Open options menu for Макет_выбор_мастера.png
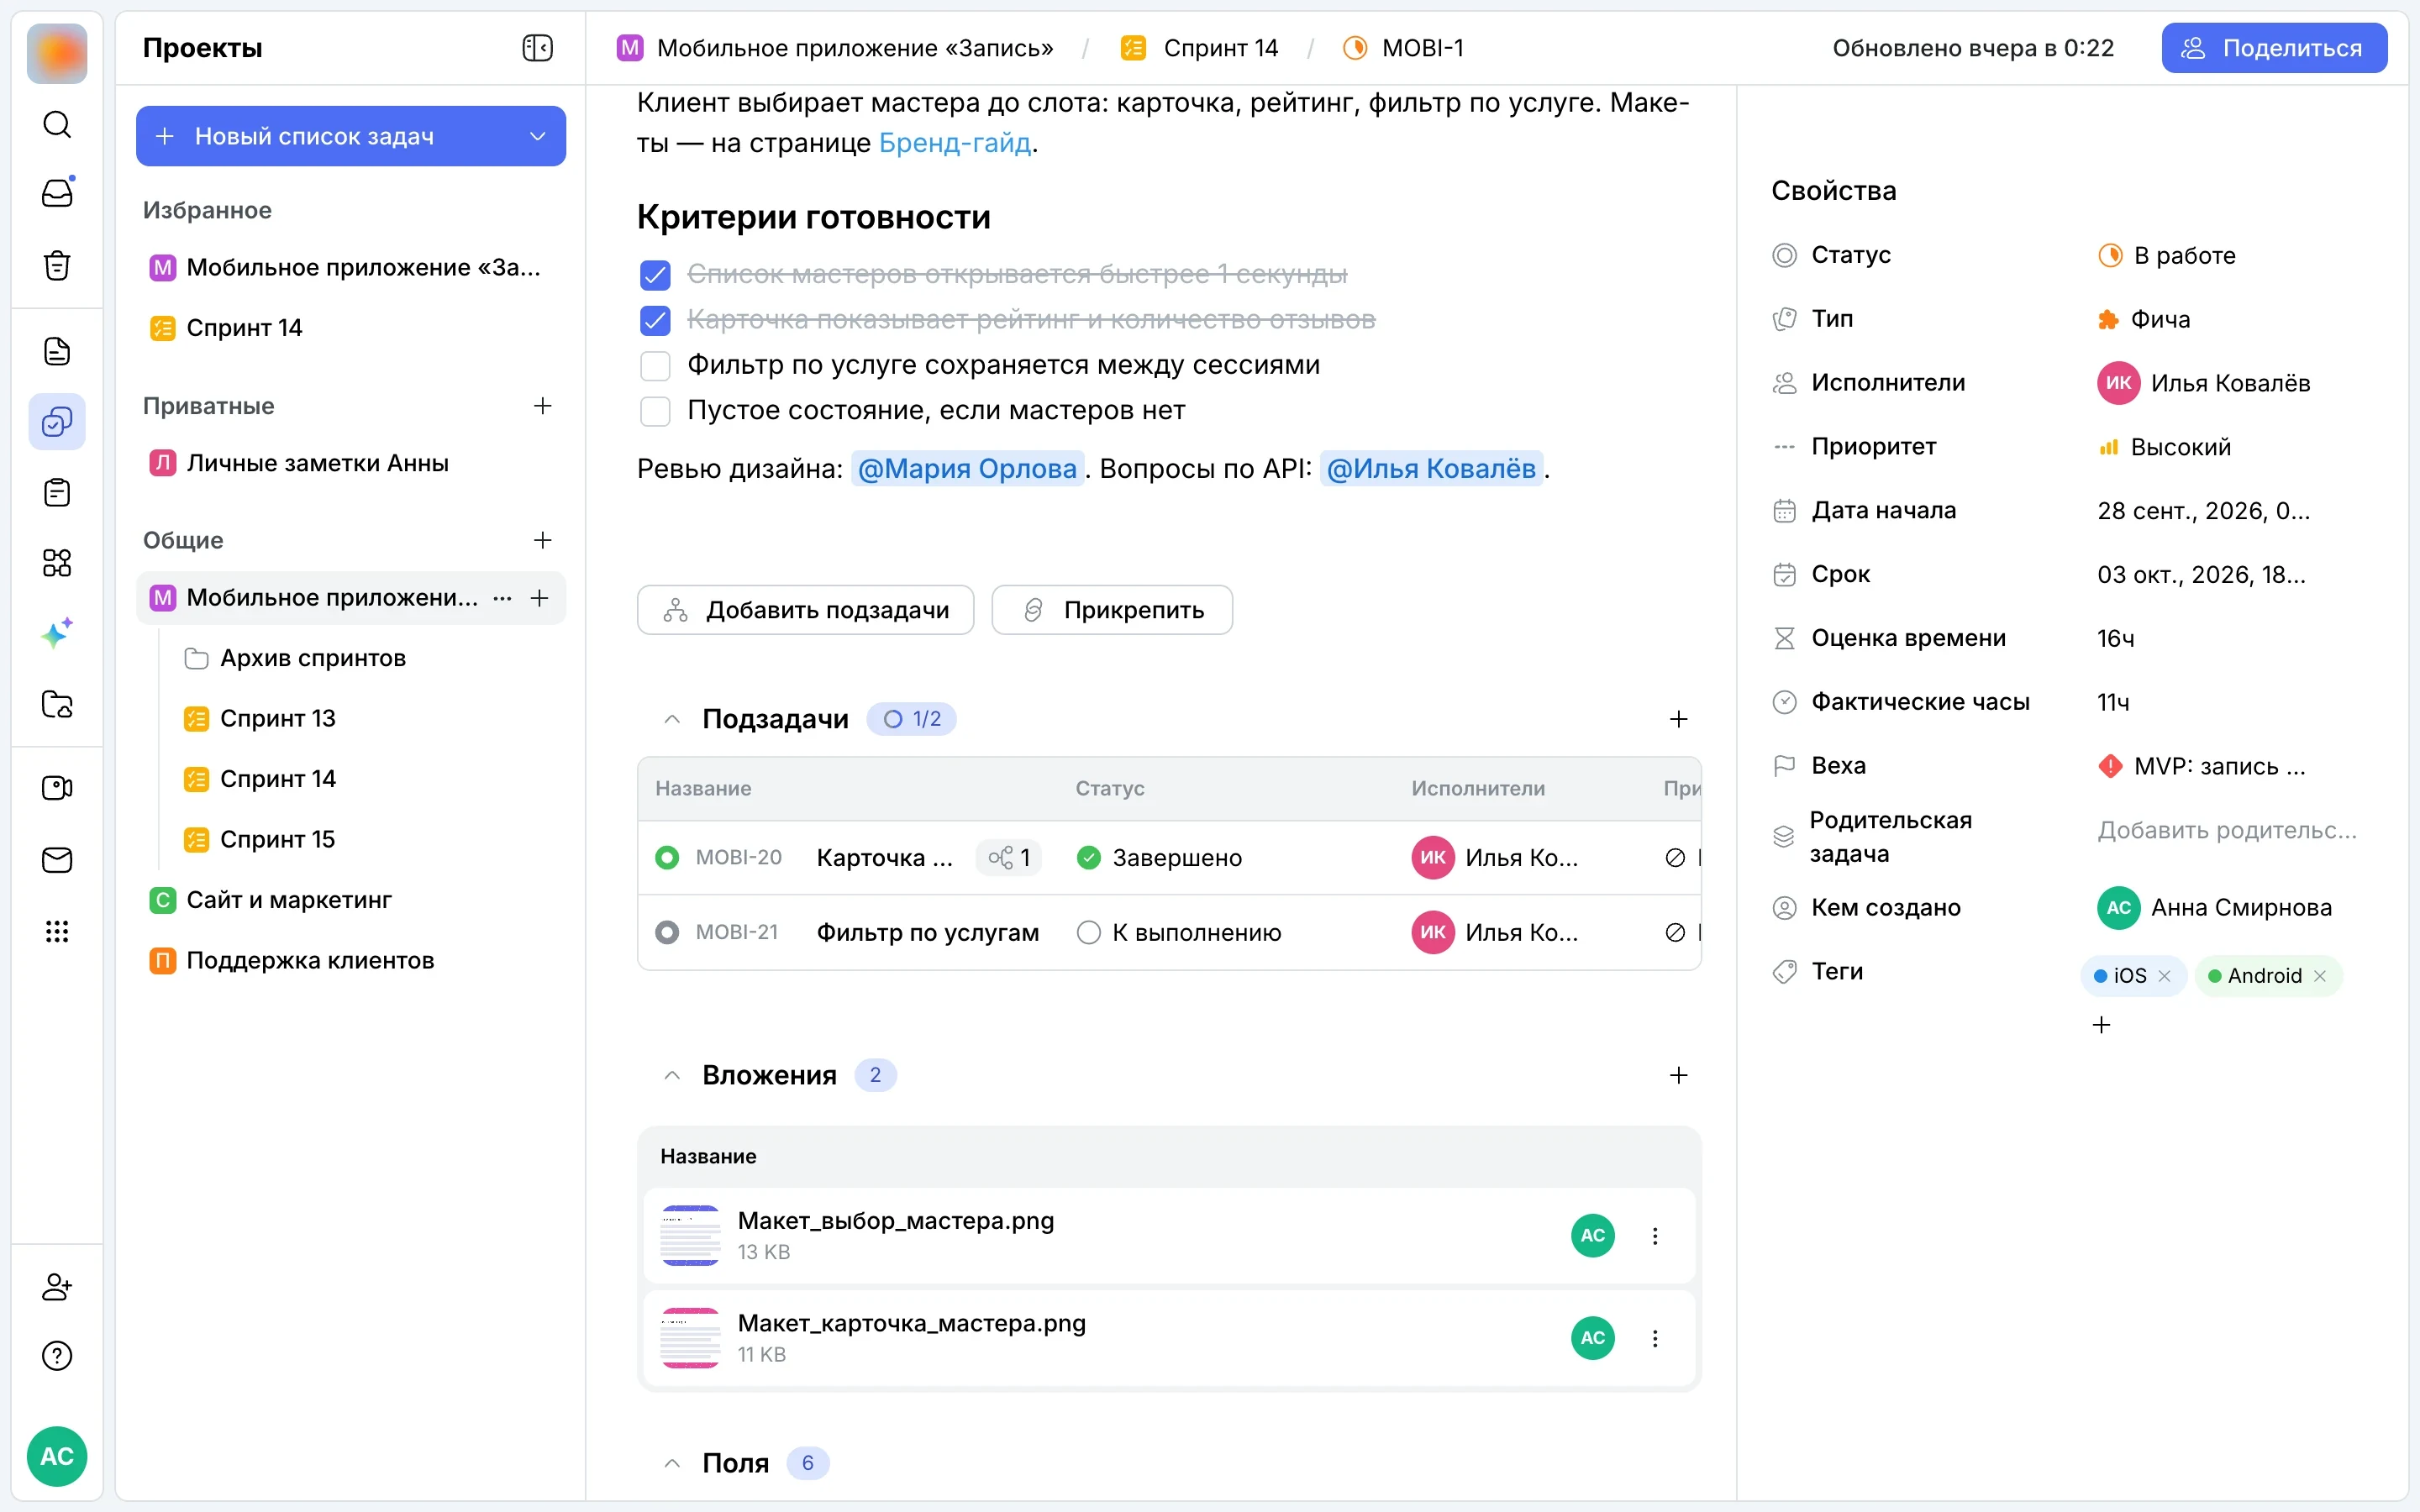 (1655, 1236)
